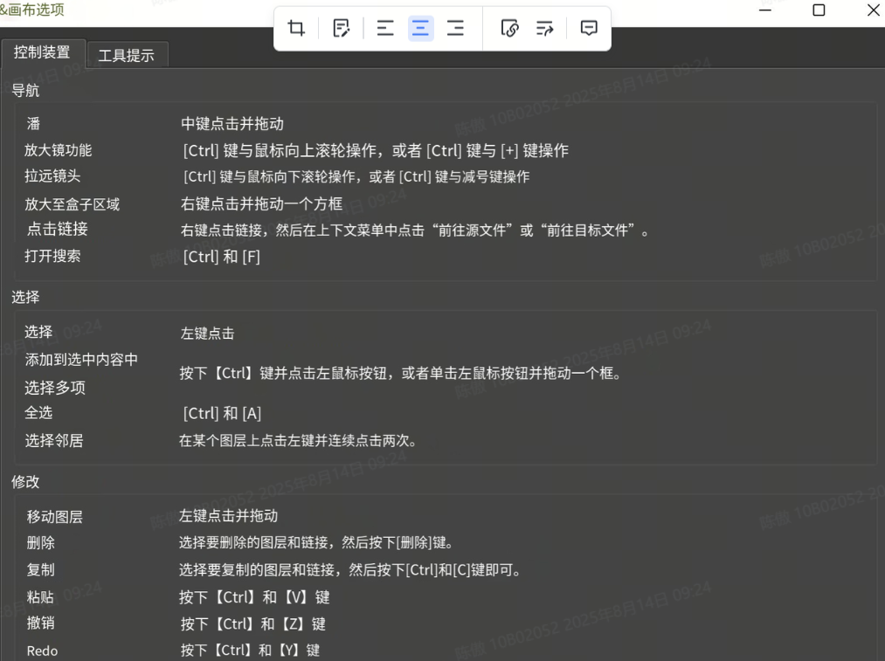
Task: Click the [Ctrl] 和 [A] shortcut text
Action: coord(223,413)
